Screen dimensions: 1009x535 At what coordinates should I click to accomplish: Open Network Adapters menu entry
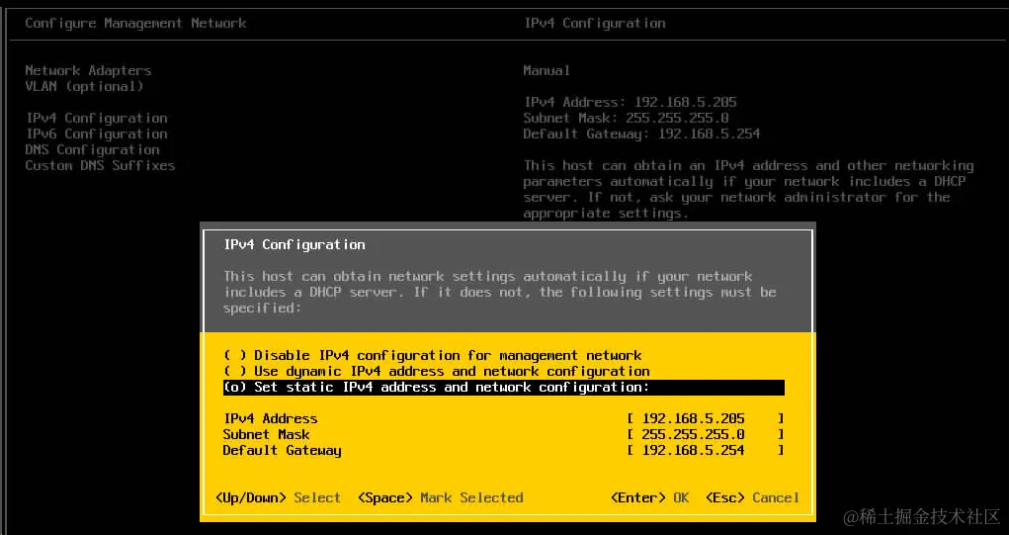coord(88,70)
